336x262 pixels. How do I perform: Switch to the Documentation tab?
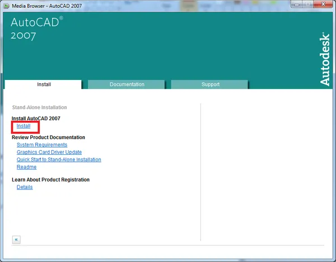[127, 84]
